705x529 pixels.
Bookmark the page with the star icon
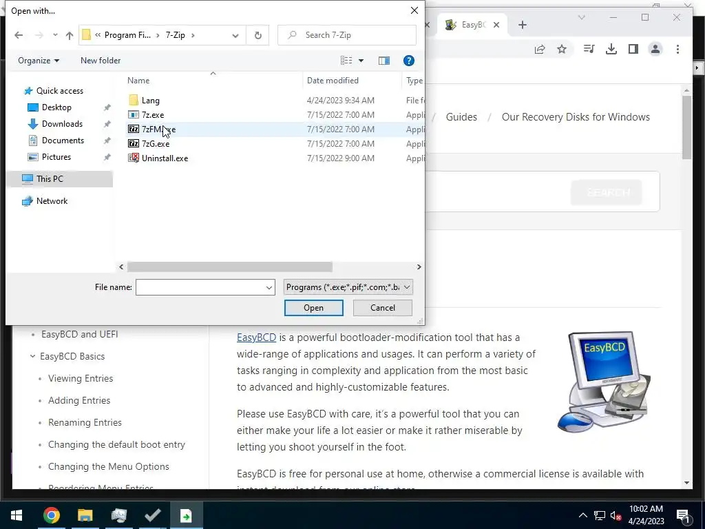[562, 49]
